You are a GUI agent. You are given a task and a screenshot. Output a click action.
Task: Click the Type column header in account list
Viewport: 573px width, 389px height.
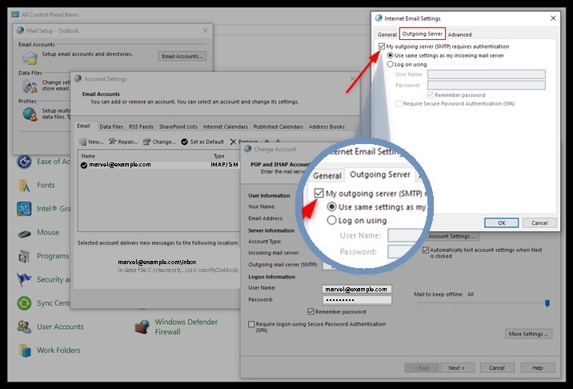pos(225,156)
